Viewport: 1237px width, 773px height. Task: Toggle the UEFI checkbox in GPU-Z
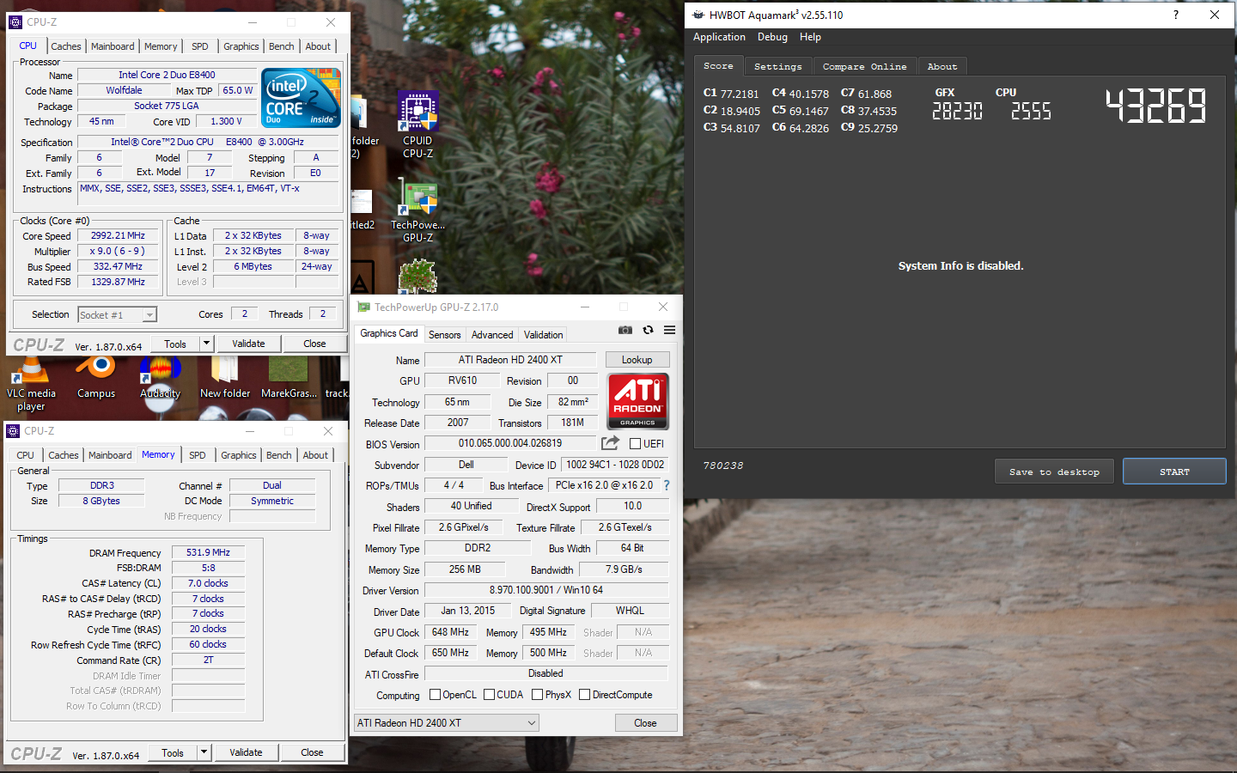click(x=635, y=443)
